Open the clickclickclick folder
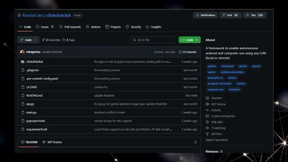The height and width of the screenshot is (162, 288). pos(34,62)
